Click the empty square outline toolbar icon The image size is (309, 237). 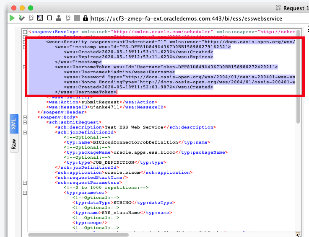49,18
